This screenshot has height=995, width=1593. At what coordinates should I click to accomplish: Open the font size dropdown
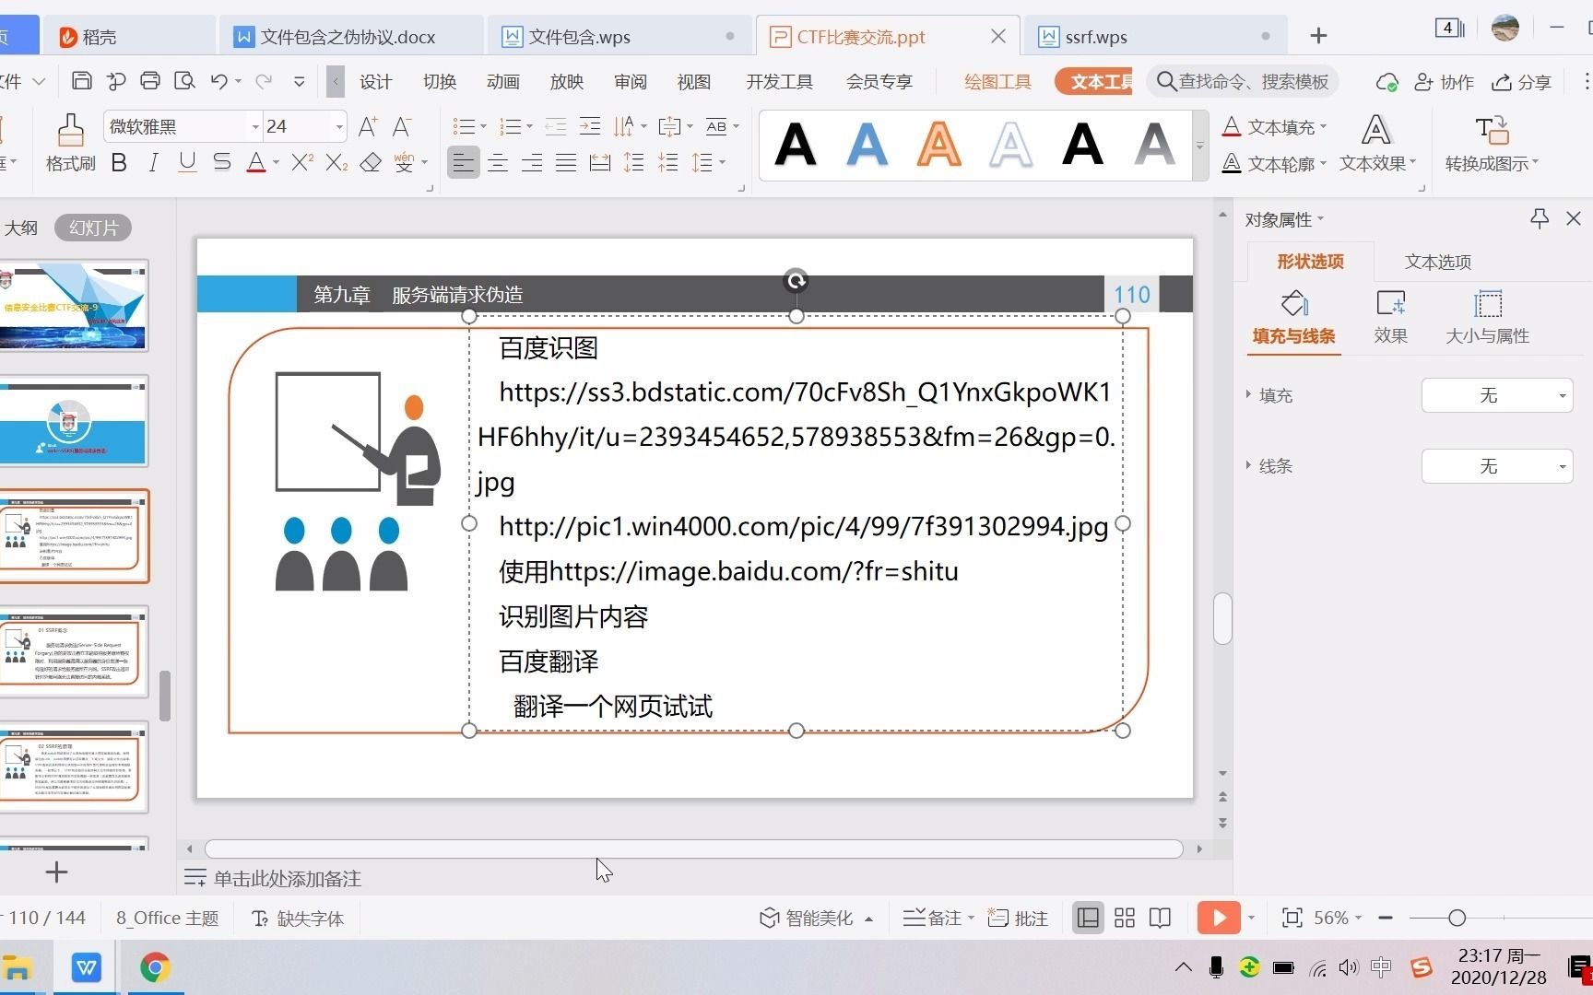tap(339, 126)
